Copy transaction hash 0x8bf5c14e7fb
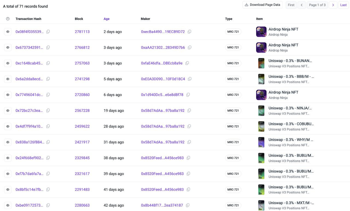350x211 pixels. [48, 189]
